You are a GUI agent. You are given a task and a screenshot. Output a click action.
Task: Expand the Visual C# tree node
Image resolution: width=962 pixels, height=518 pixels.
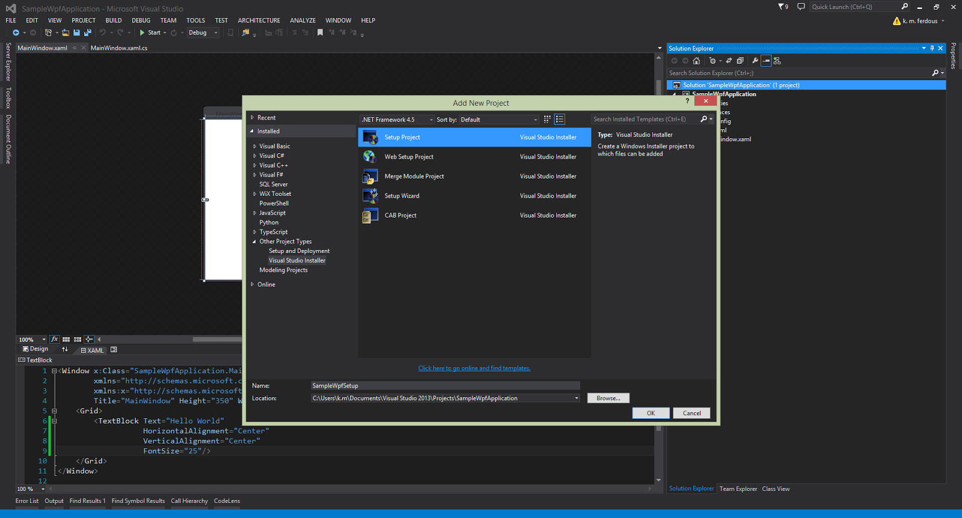coord(255,156)
